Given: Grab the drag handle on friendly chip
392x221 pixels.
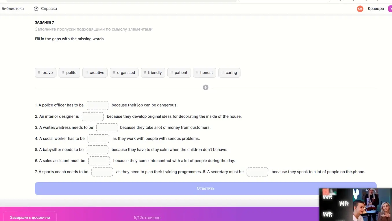Looking at the screenshot, I should point(145,73).
